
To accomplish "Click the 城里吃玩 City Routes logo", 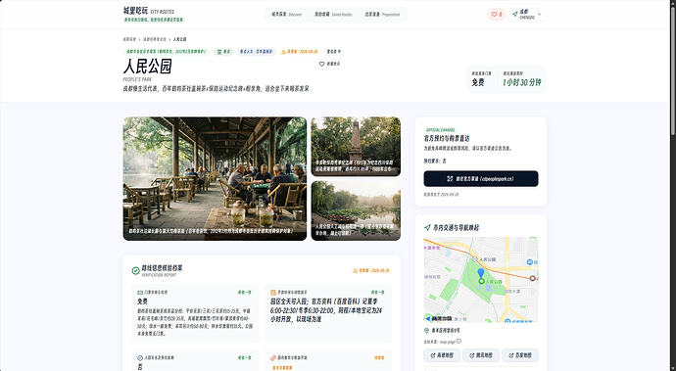I will coord(153,15).
